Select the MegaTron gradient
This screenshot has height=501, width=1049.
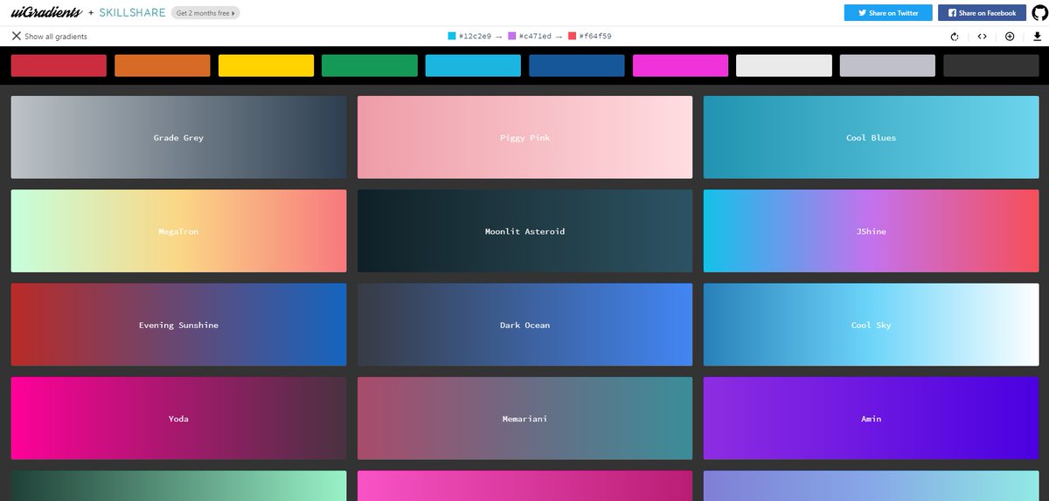pos(178,231)
